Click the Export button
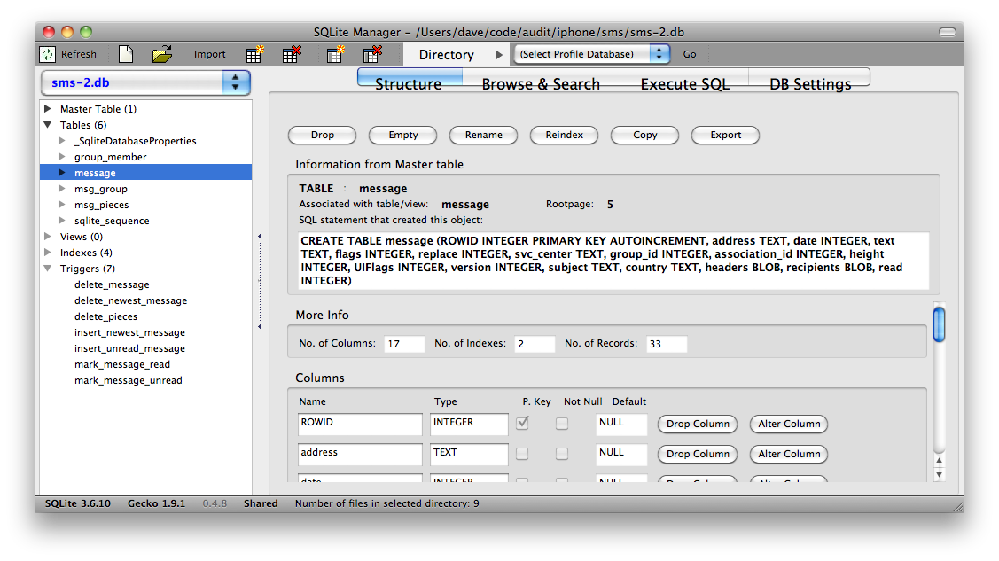 click(726, 135)
